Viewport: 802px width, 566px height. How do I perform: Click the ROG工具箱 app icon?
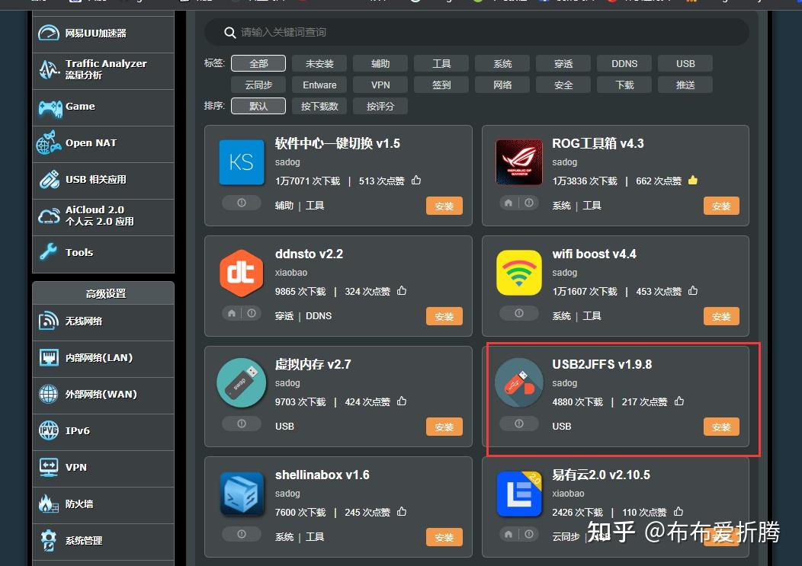click(518, 162)
